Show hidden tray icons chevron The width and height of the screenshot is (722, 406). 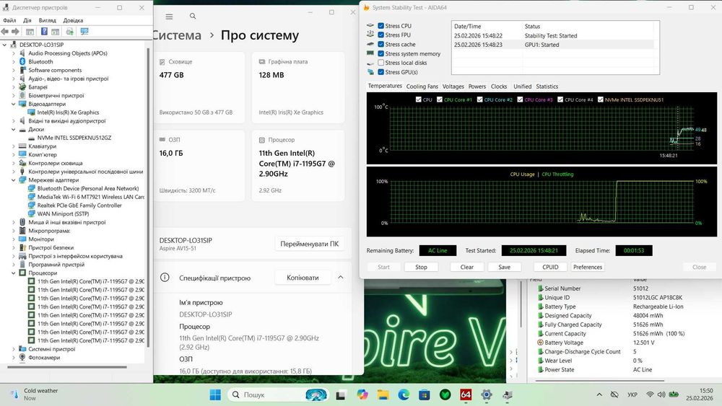coord(599,394)
